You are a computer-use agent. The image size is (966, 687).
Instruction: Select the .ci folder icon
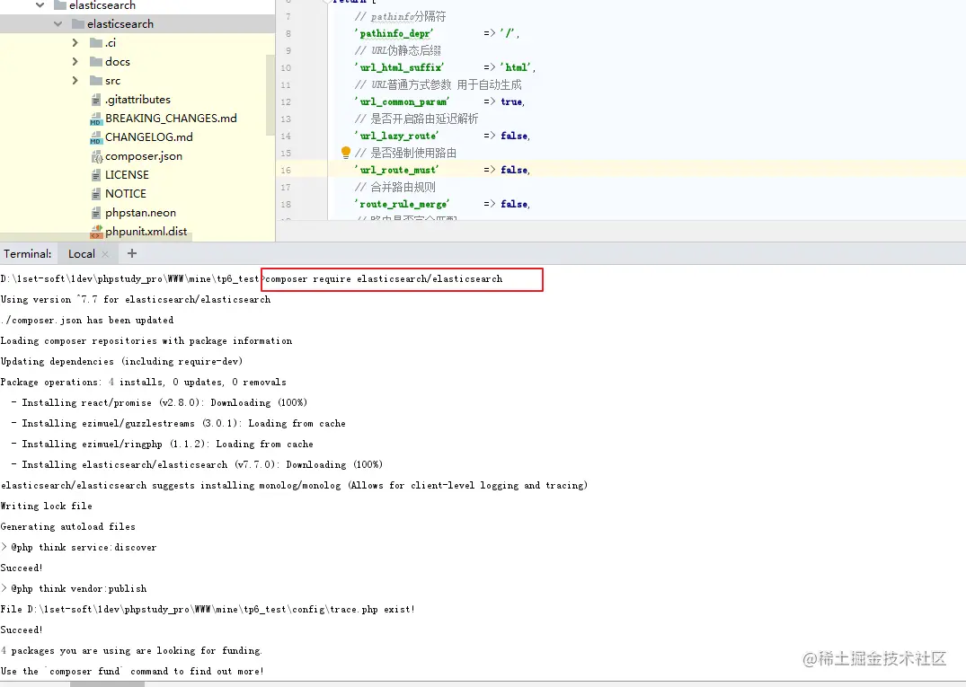(x=95, y=42)
